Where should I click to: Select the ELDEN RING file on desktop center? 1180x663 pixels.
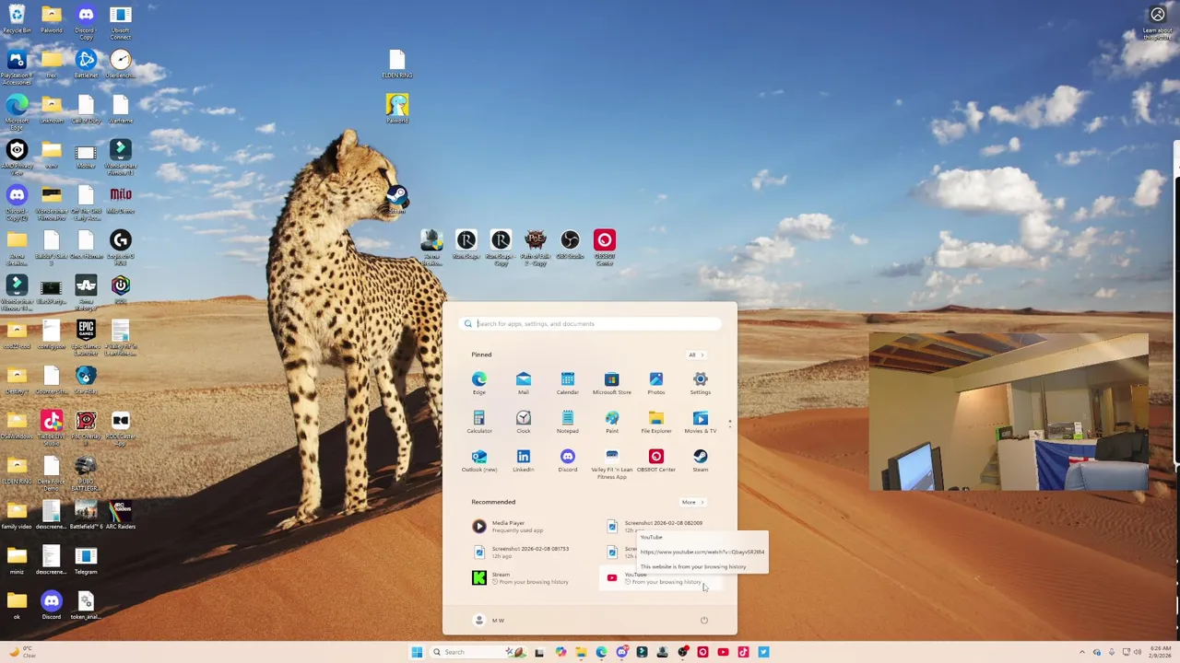397,64
